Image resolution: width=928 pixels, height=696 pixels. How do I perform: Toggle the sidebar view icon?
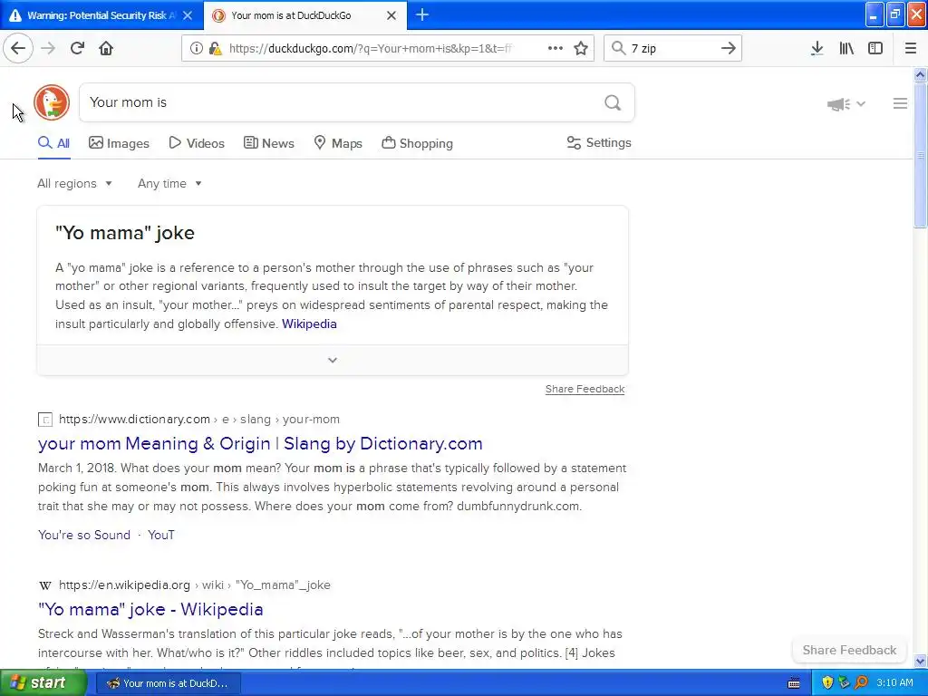coord(875,49)
